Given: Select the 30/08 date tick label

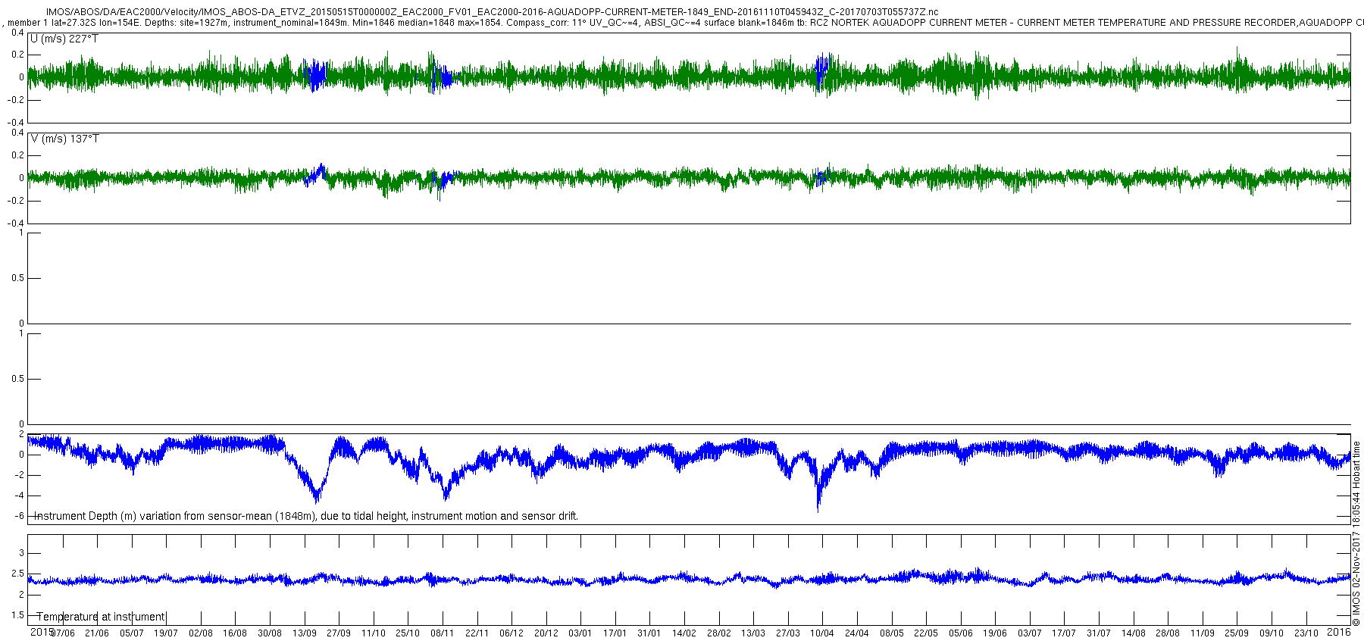Looking at the screenshot, I should coord(270,633).
